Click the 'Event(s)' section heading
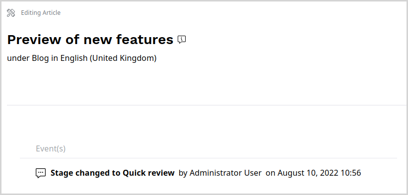Screen dimensions: 408x195 pyautogui.click(x=51, y=148)
